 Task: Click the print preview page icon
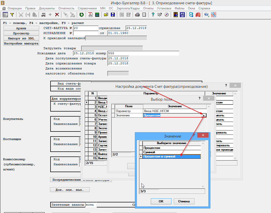tap(144, 15)
